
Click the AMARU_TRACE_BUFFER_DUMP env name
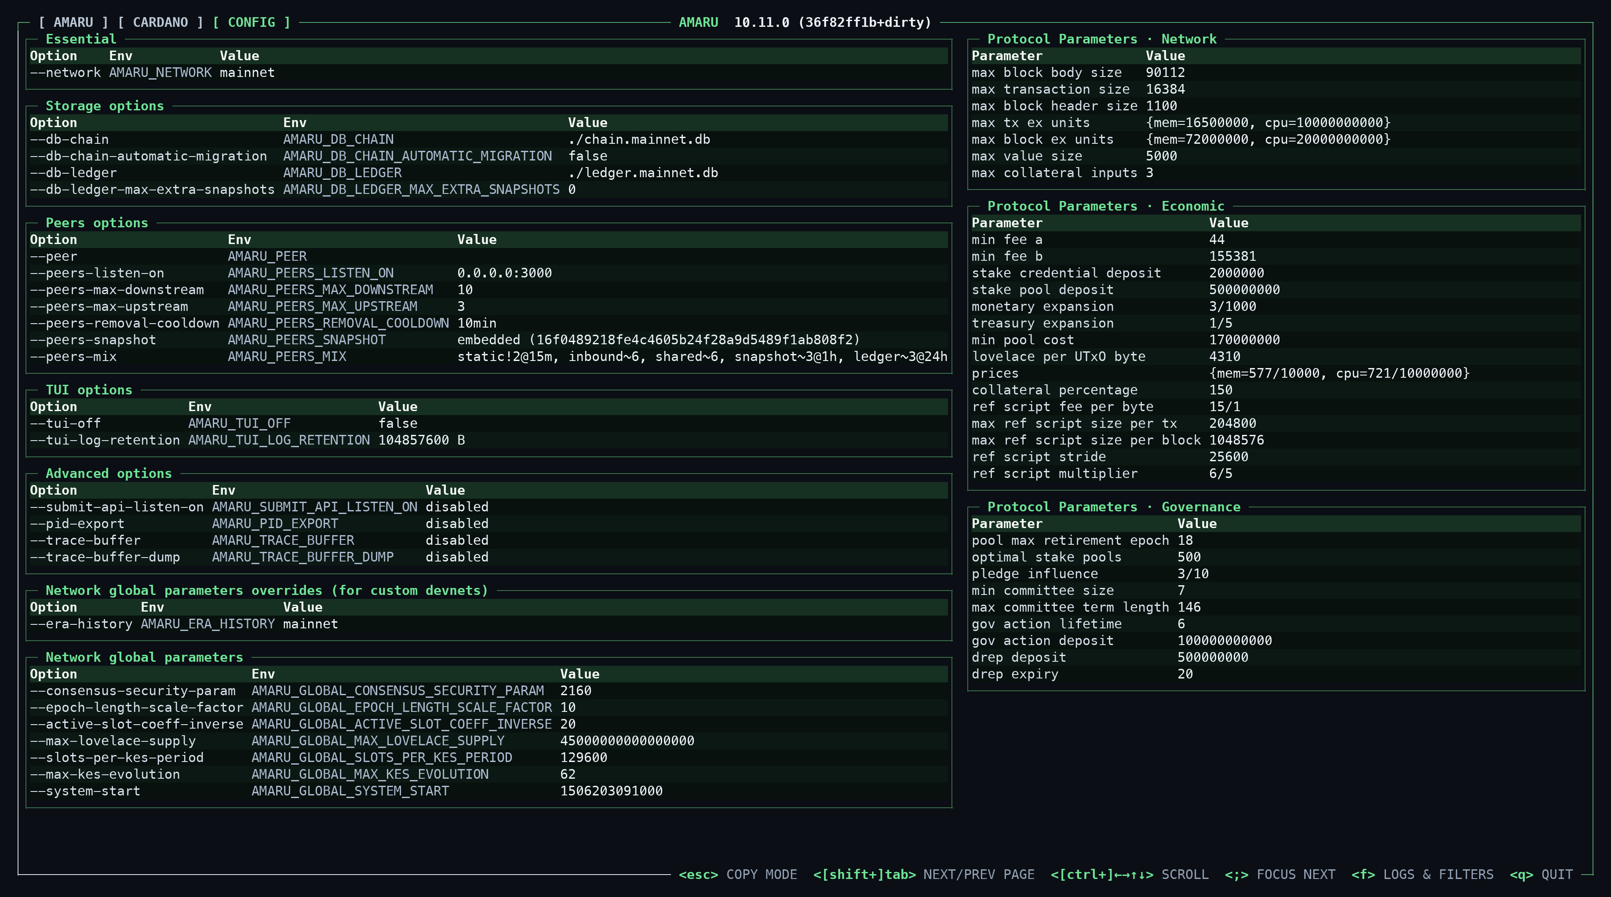click(x=303, y=557)
